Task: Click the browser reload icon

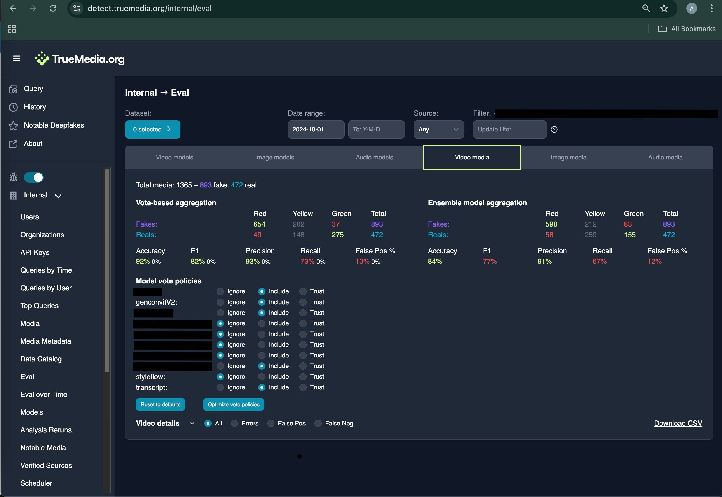Action: coord(53,8)
